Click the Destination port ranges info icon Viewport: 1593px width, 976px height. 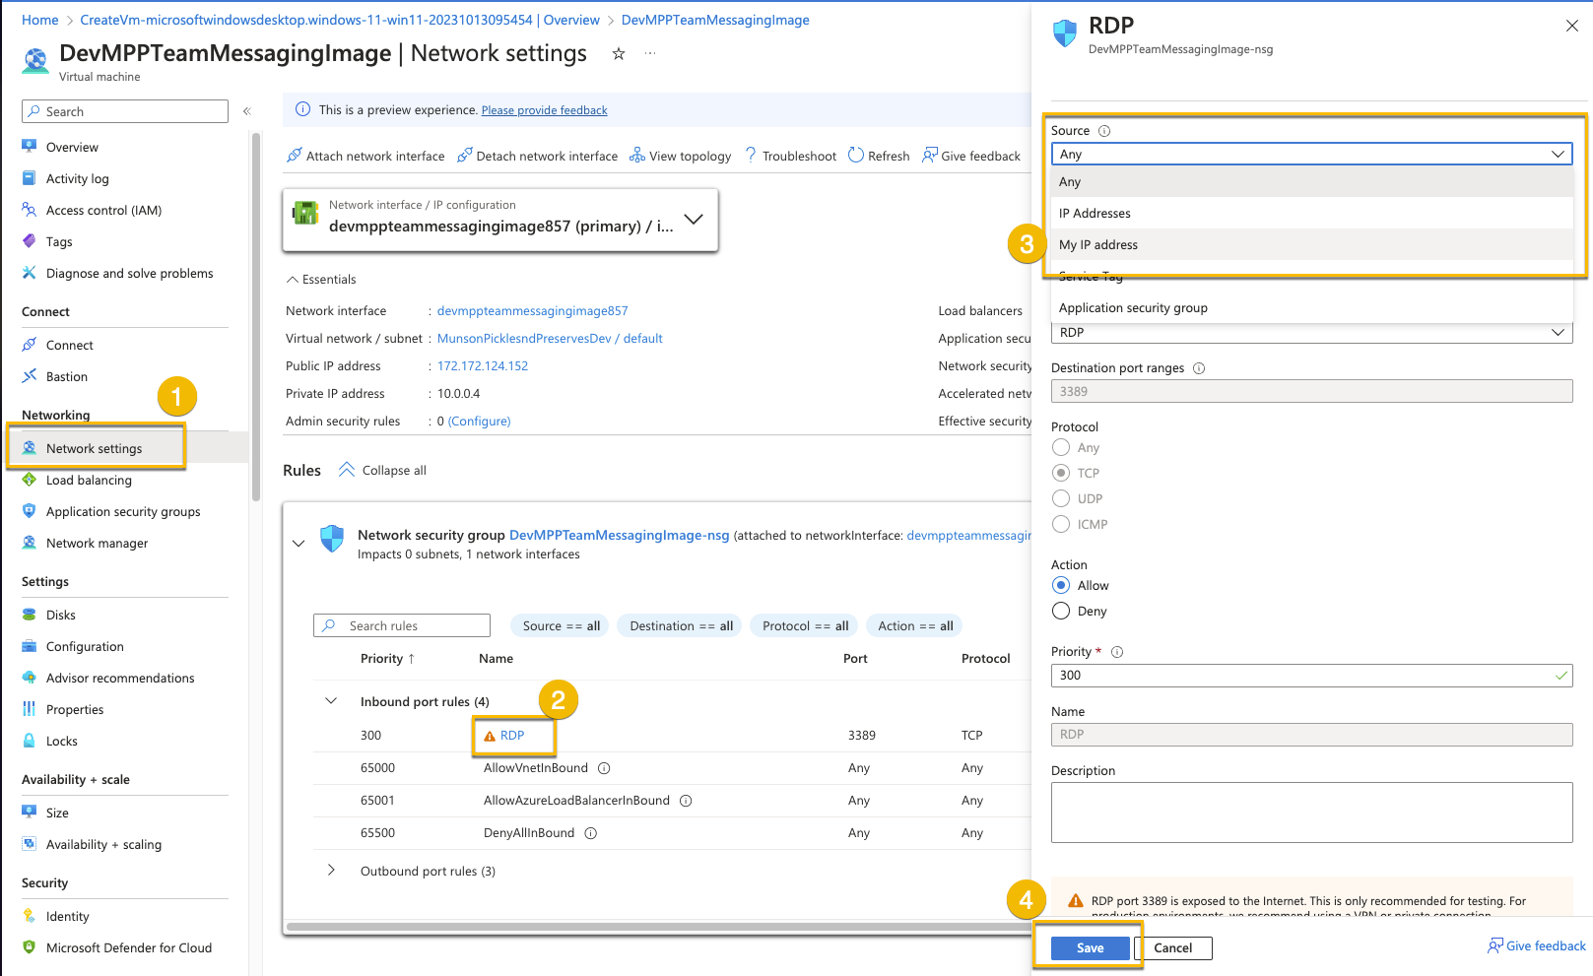(x=1199, y=368)
